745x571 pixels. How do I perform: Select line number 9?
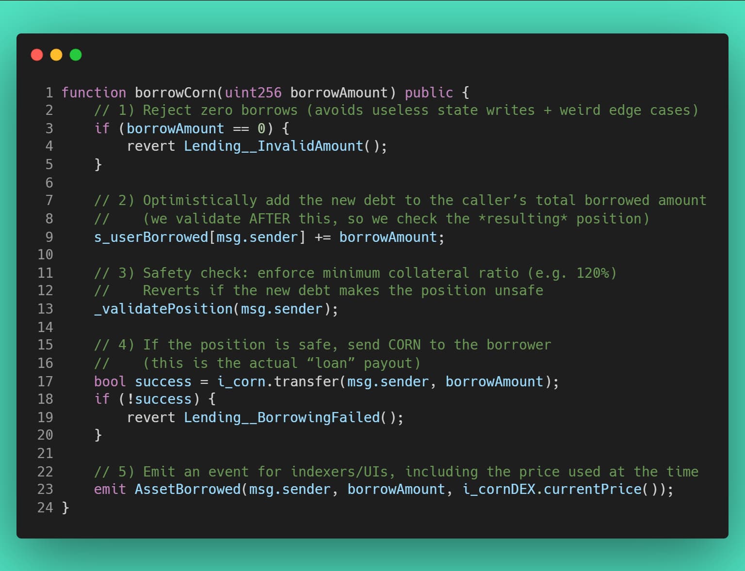(x=49, y=237)
